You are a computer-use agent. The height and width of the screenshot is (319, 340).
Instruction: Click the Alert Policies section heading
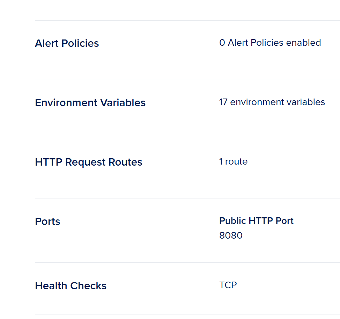(x=67, y=43)
